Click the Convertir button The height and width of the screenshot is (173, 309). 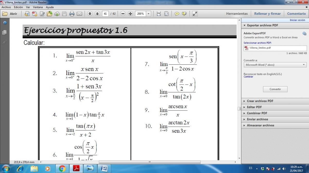(x=275, y=89)
